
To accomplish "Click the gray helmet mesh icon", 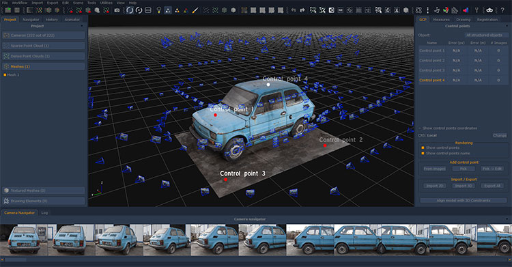I will pyautogui.click(x=97, y=10).
